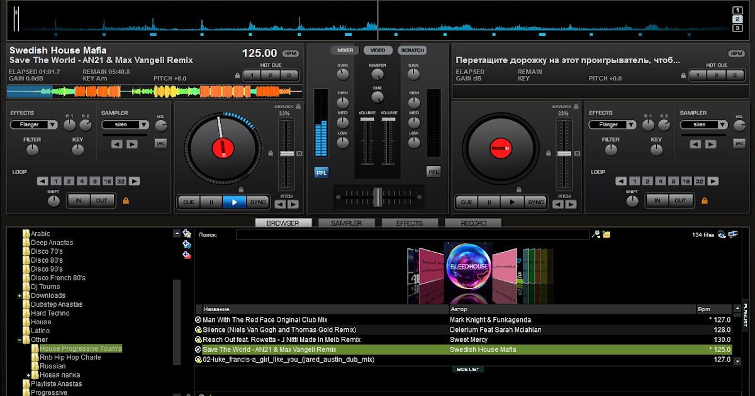
Task: Trigger hot cue 1 on left deck
Action: 252,75
